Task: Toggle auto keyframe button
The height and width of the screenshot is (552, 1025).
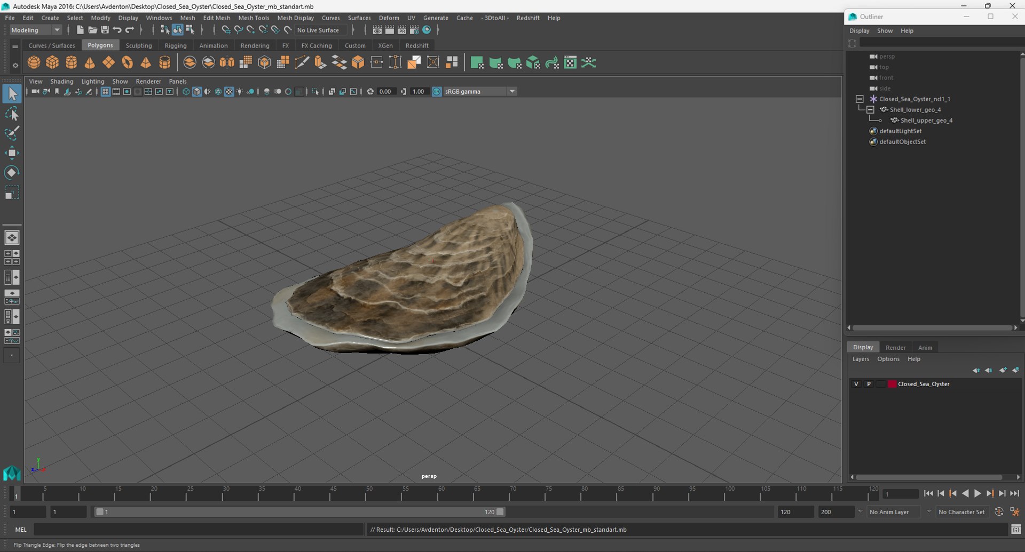Action: click(x=999, y=512)
